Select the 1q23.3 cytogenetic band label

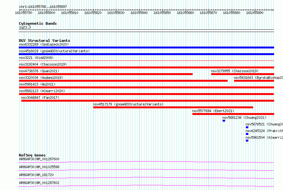click(25, 28)
